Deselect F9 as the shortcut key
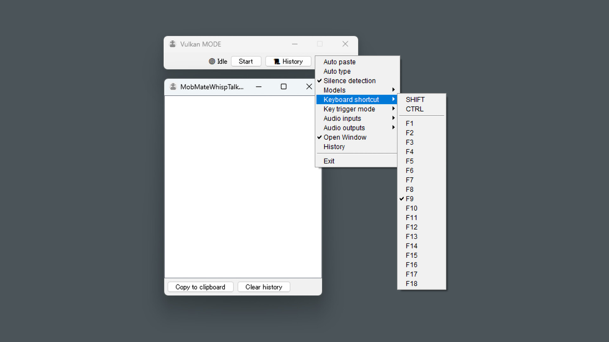 pyautogui.click(x=409, y=199)
